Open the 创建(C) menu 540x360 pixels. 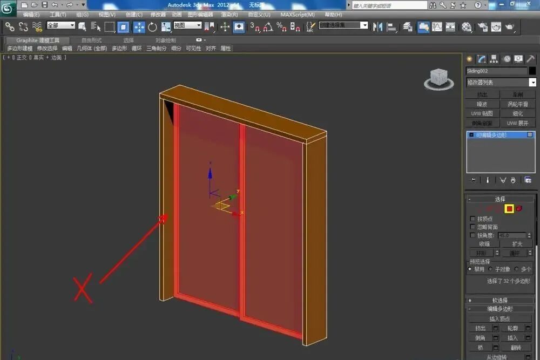[134, 15]
